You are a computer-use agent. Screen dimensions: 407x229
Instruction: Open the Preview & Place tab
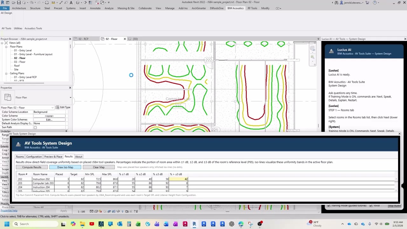point(53,156)
